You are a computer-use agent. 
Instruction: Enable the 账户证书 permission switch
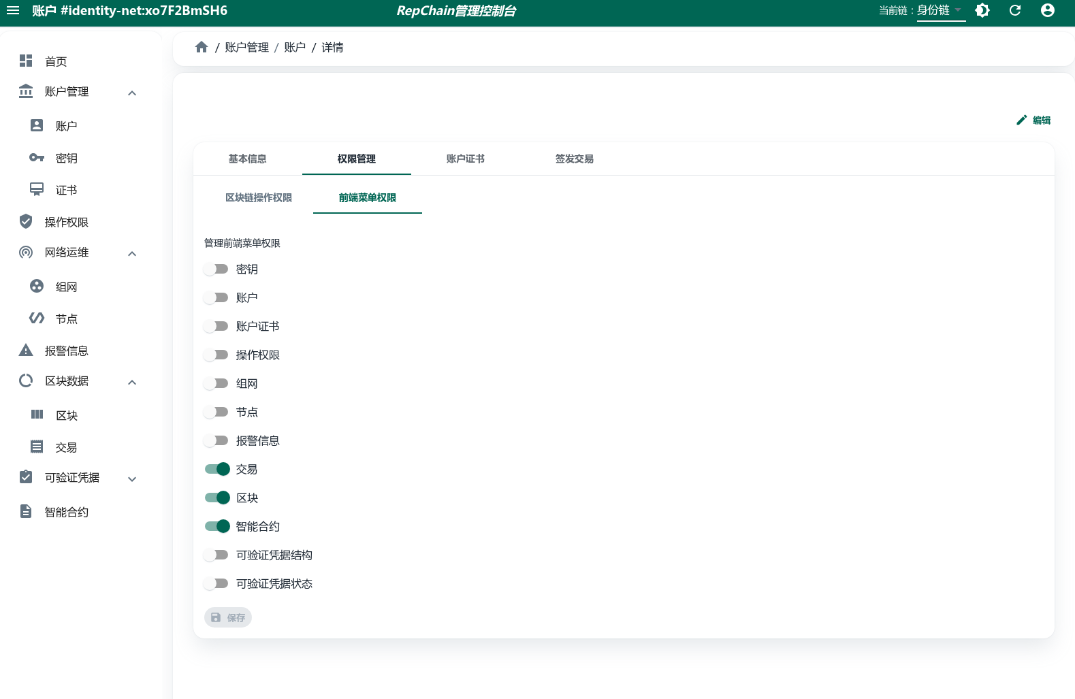pyautogui.click(x=216, y=326)
